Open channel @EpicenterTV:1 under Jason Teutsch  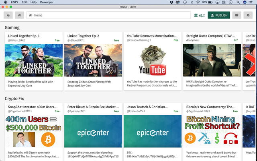click(137, 111)
